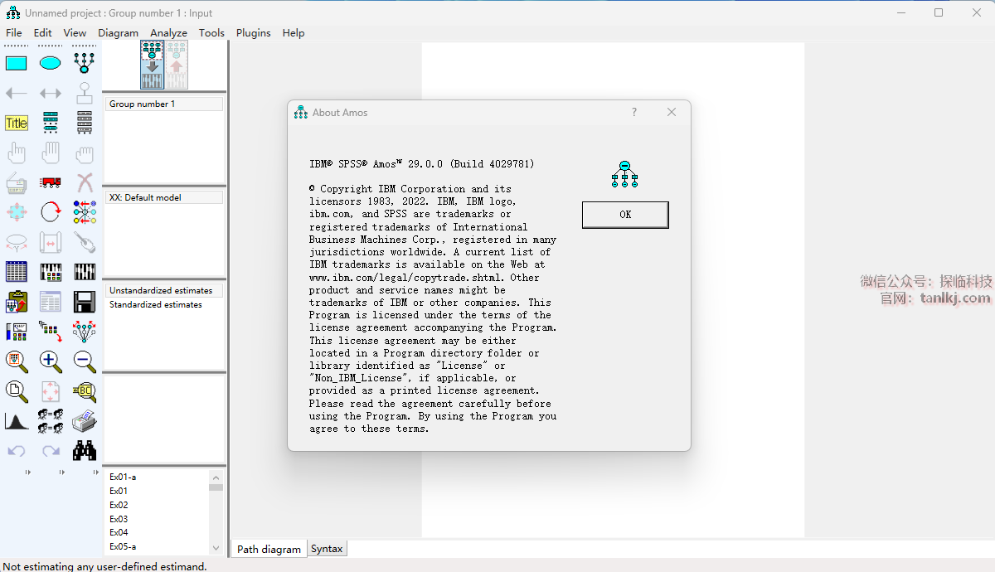The width and height of the screenshot is (995, 572).
Task: Open the Specification search binoculars tool
Action: [84, 451]
